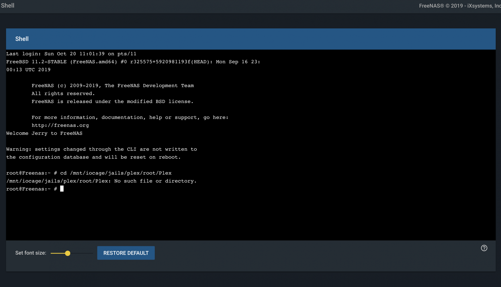Viewport: 501px width, 287px height.
Task: Open the shell help question-mark icon
Action: [484, 248]
